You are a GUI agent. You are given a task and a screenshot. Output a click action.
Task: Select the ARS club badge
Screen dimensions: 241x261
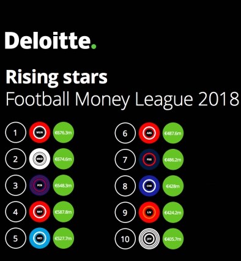point(149,133)
